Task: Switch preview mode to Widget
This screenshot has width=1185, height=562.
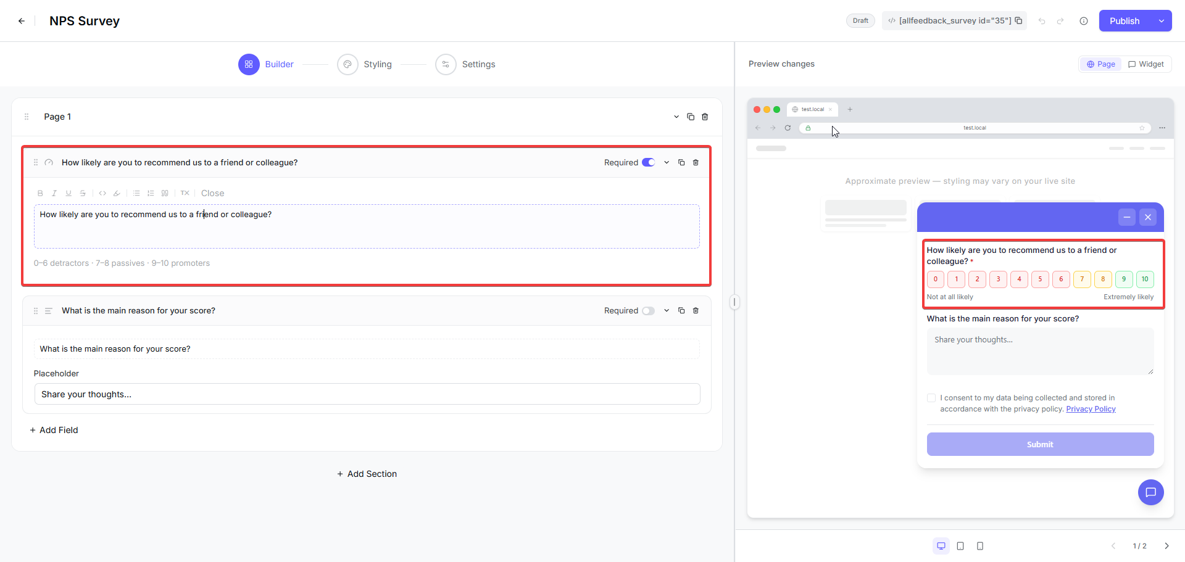Action: click(x=1146, y=64)
